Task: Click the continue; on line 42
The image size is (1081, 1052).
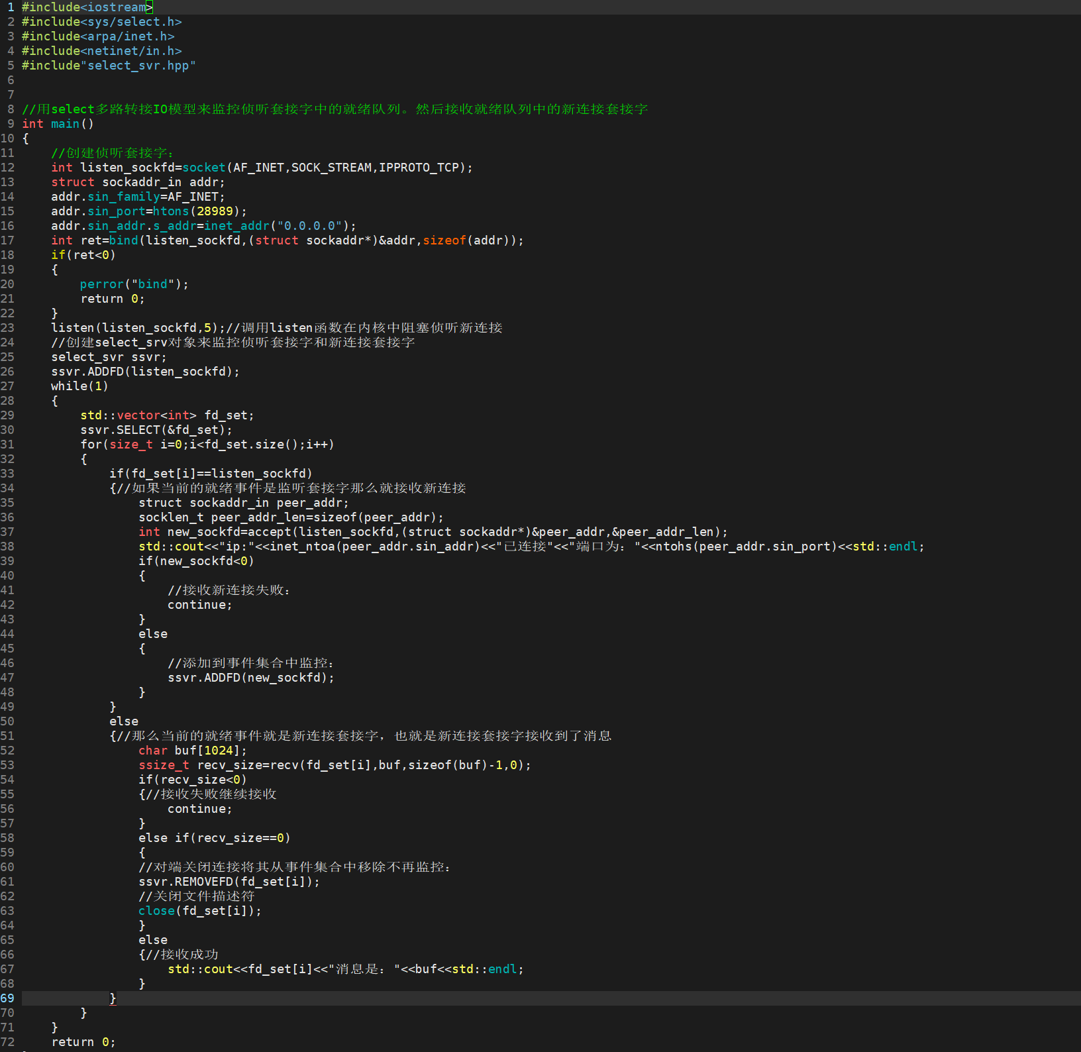Action: click(x=200, y=605)
